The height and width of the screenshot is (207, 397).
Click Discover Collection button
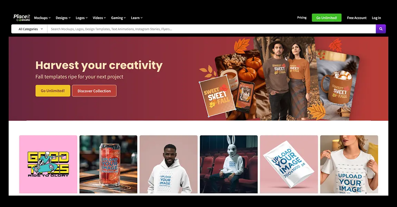click(94, 91)
